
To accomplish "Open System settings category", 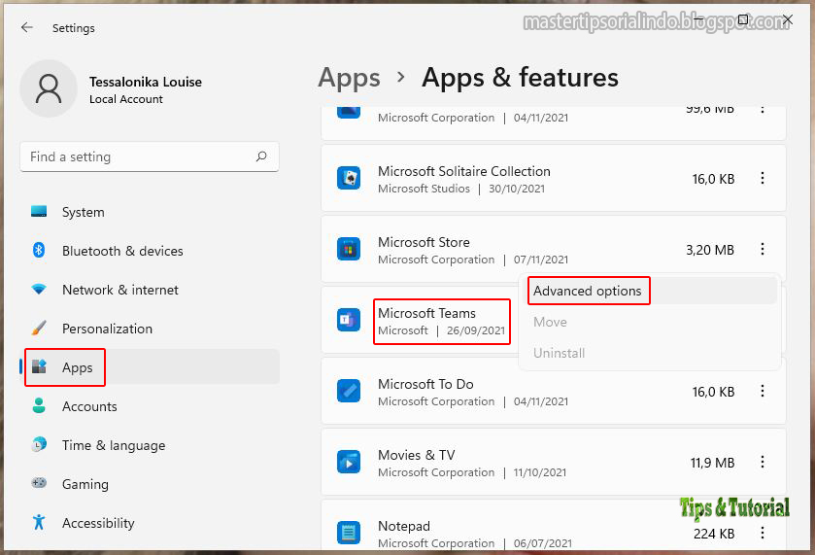I will pos(150,212).
